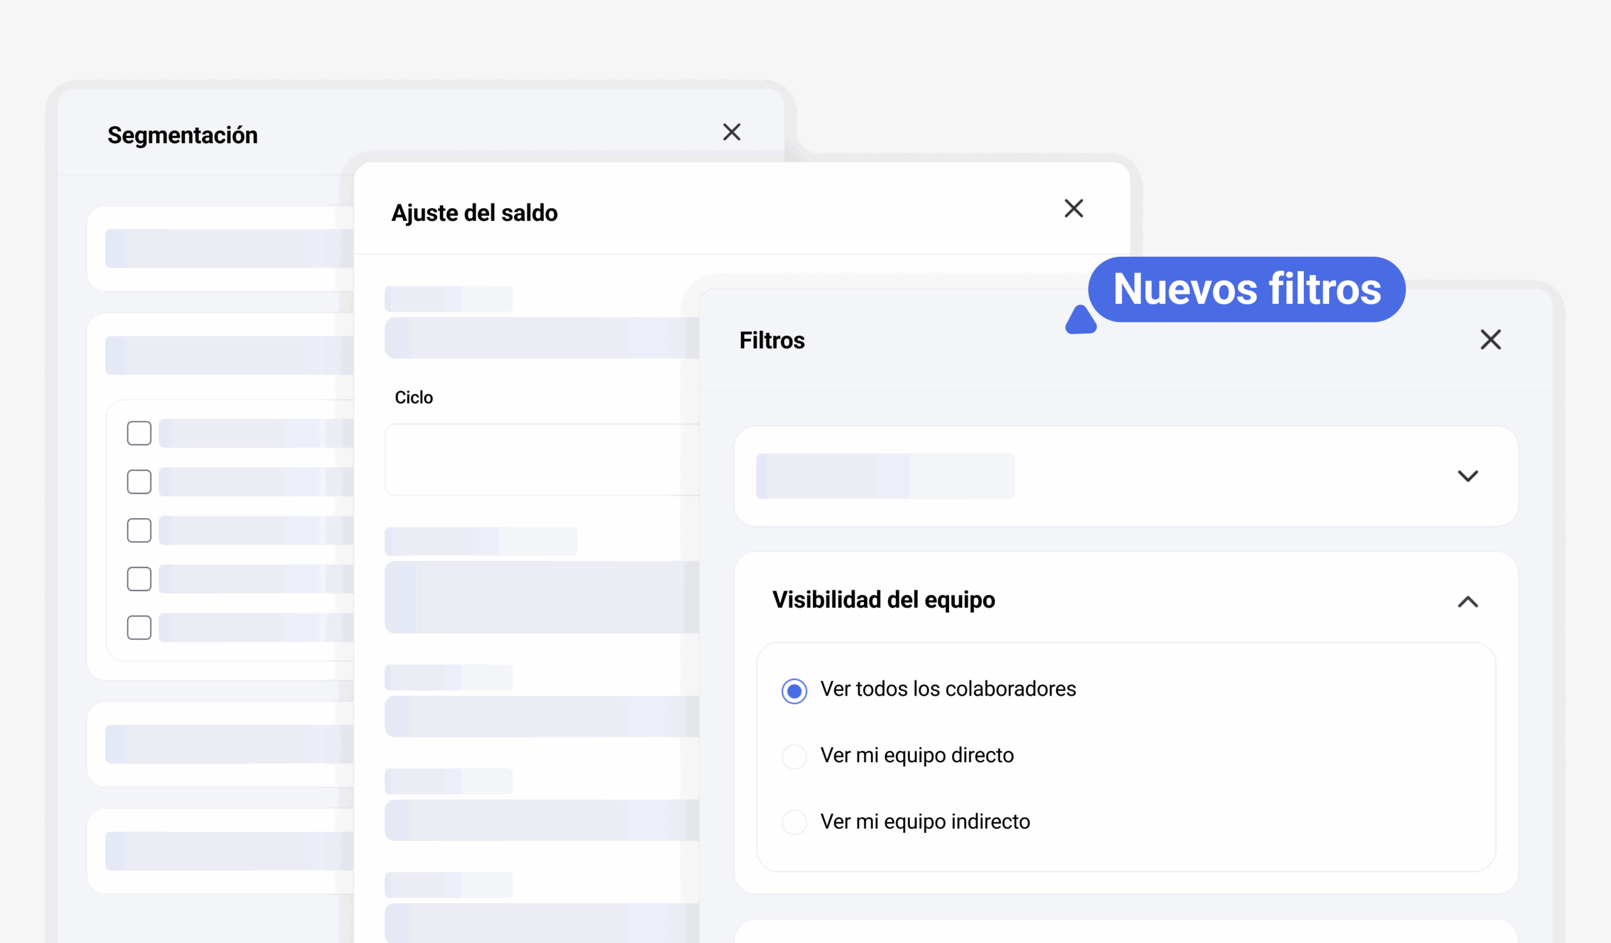Viewport: 1611px width, 943px height.
Task: Close the Ajuste del saldo dialog
Action: click(x=1074, y=208)
